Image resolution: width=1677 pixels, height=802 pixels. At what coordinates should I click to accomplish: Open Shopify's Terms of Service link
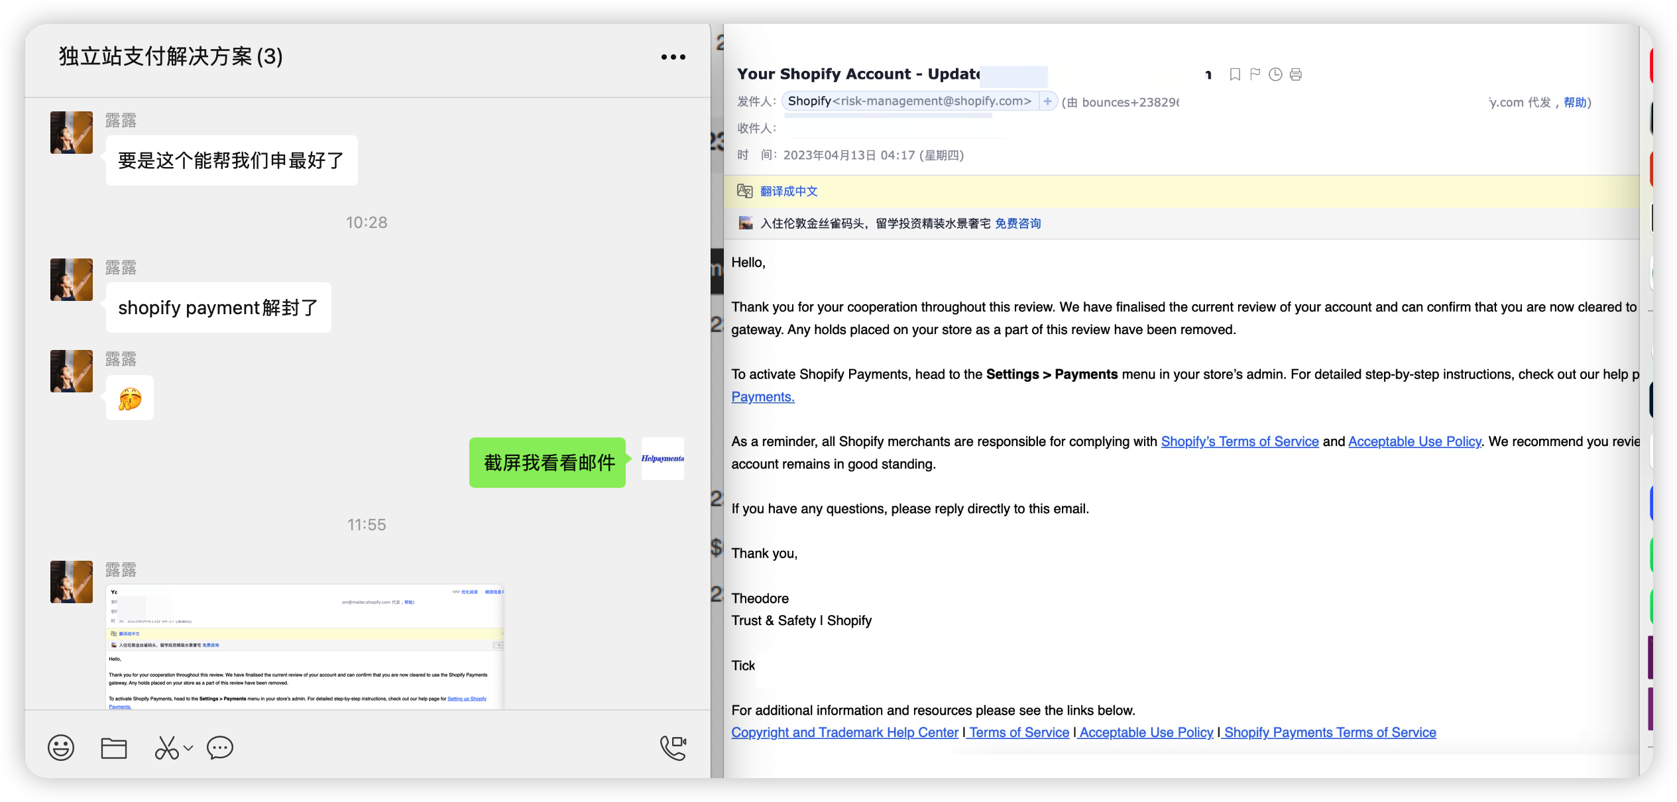(1240, 441)
